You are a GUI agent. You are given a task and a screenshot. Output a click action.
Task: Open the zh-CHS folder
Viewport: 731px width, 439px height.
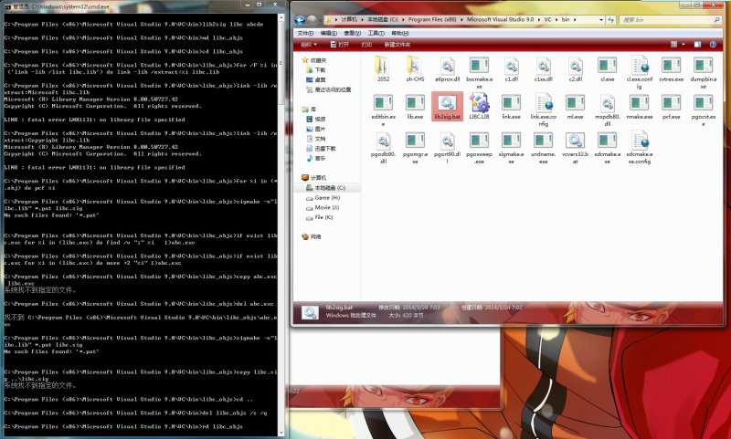point(415,68)
